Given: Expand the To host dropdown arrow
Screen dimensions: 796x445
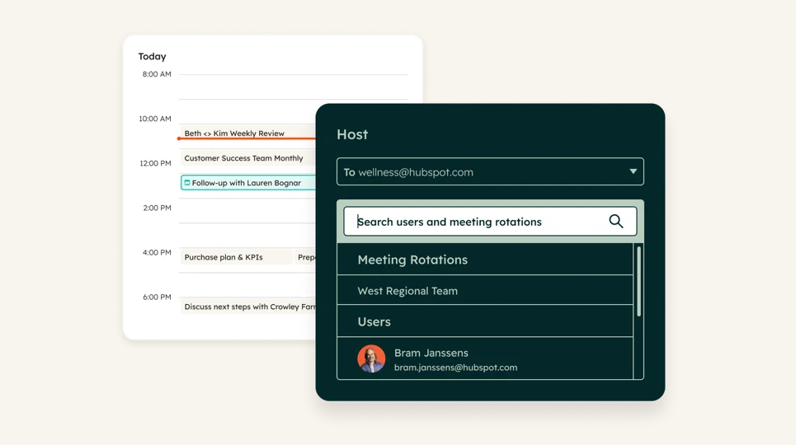Looking at the screenshot, I should point(633,171).
